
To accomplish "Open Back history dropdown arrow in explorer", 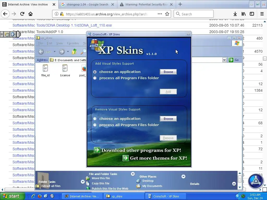I will click(55, 52).
